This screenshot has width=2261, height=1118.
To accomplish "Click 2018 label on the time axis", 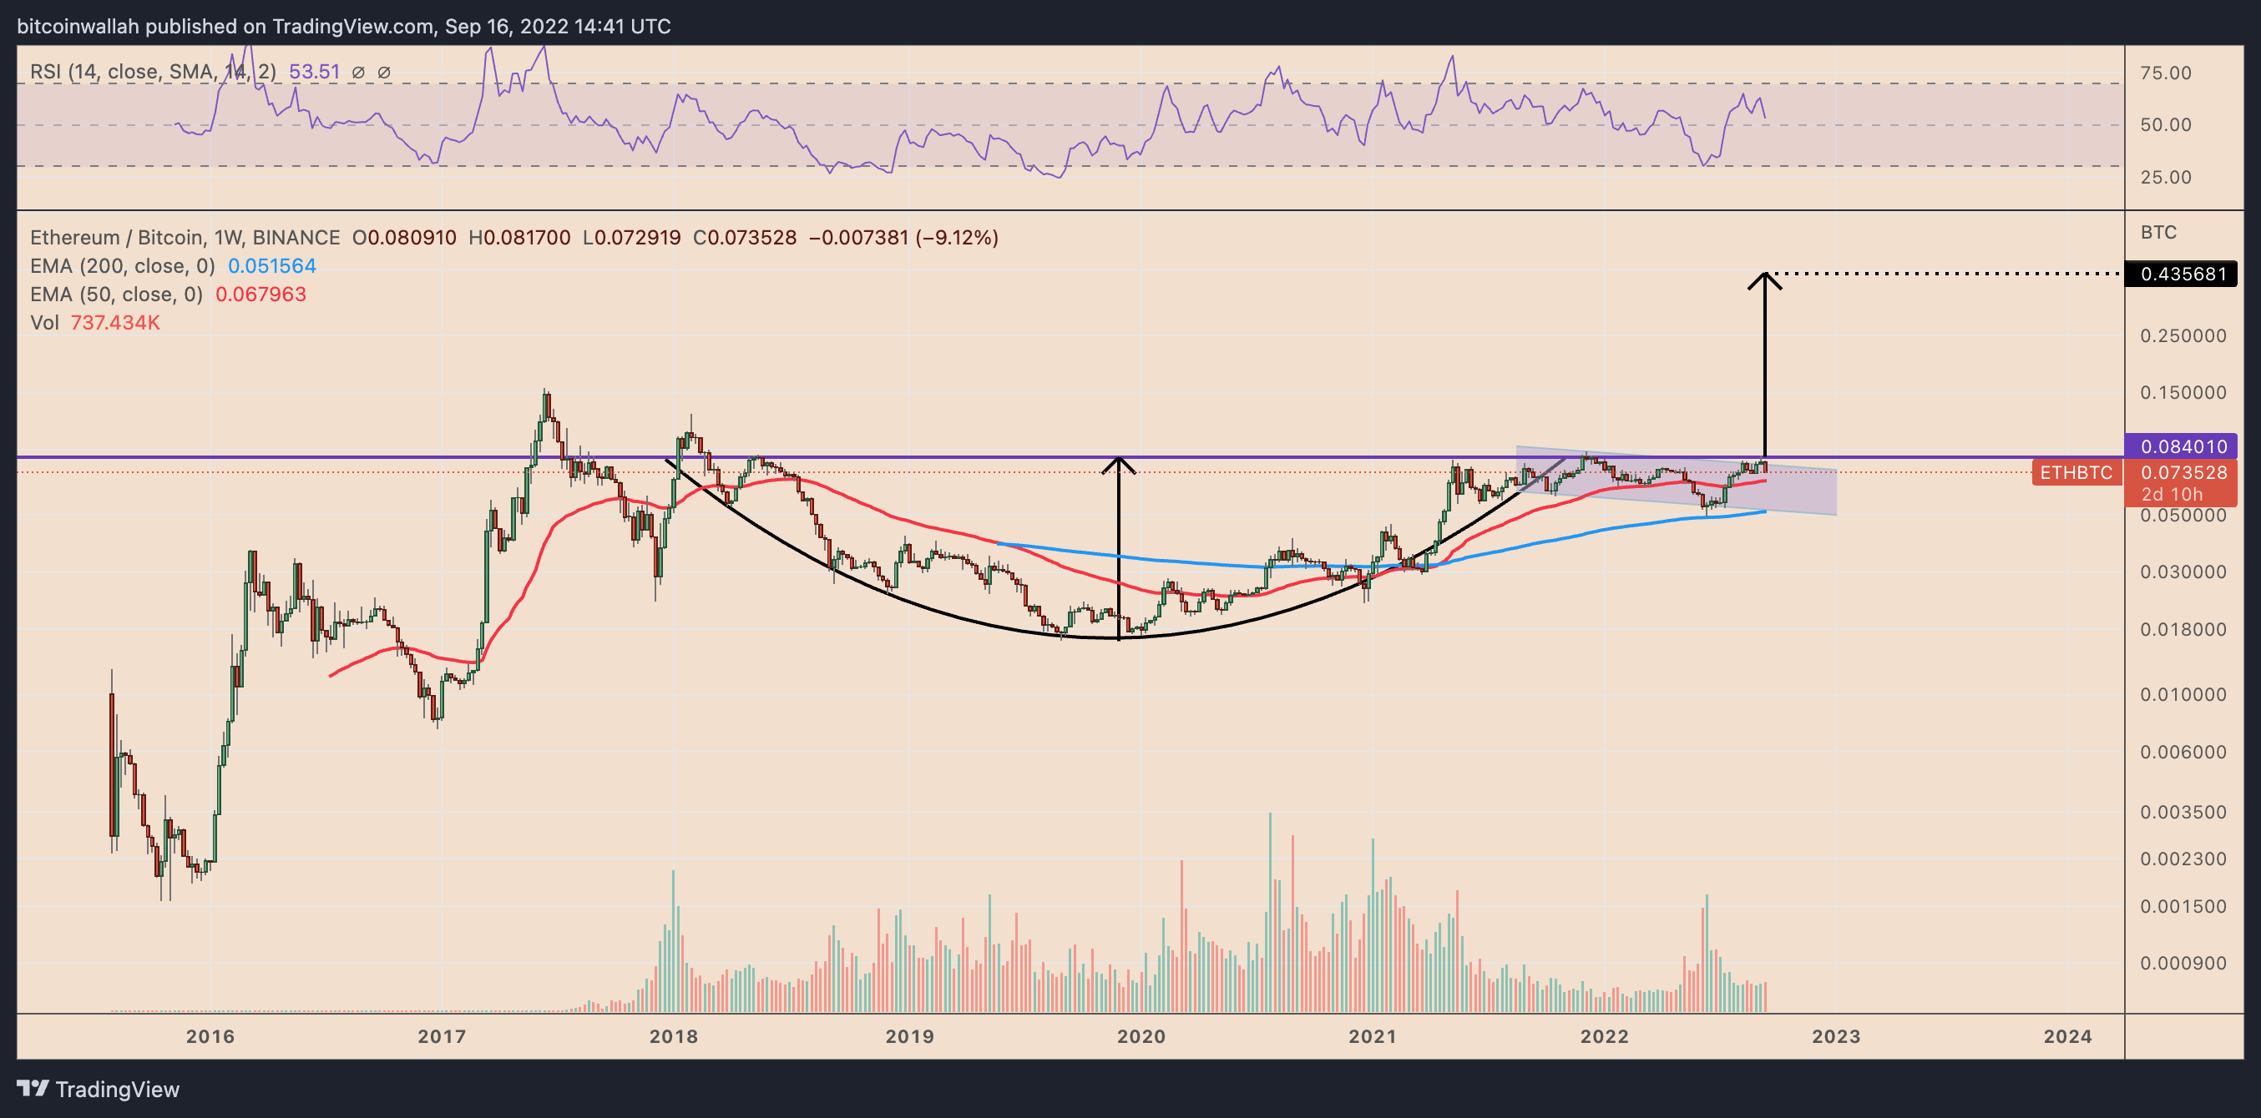I will (673, 1036).
